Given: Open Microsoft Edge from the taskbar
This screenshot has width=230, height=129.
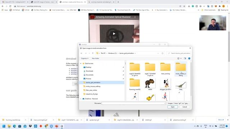Looking at the screenshot, I should click(x=14, y=126).
